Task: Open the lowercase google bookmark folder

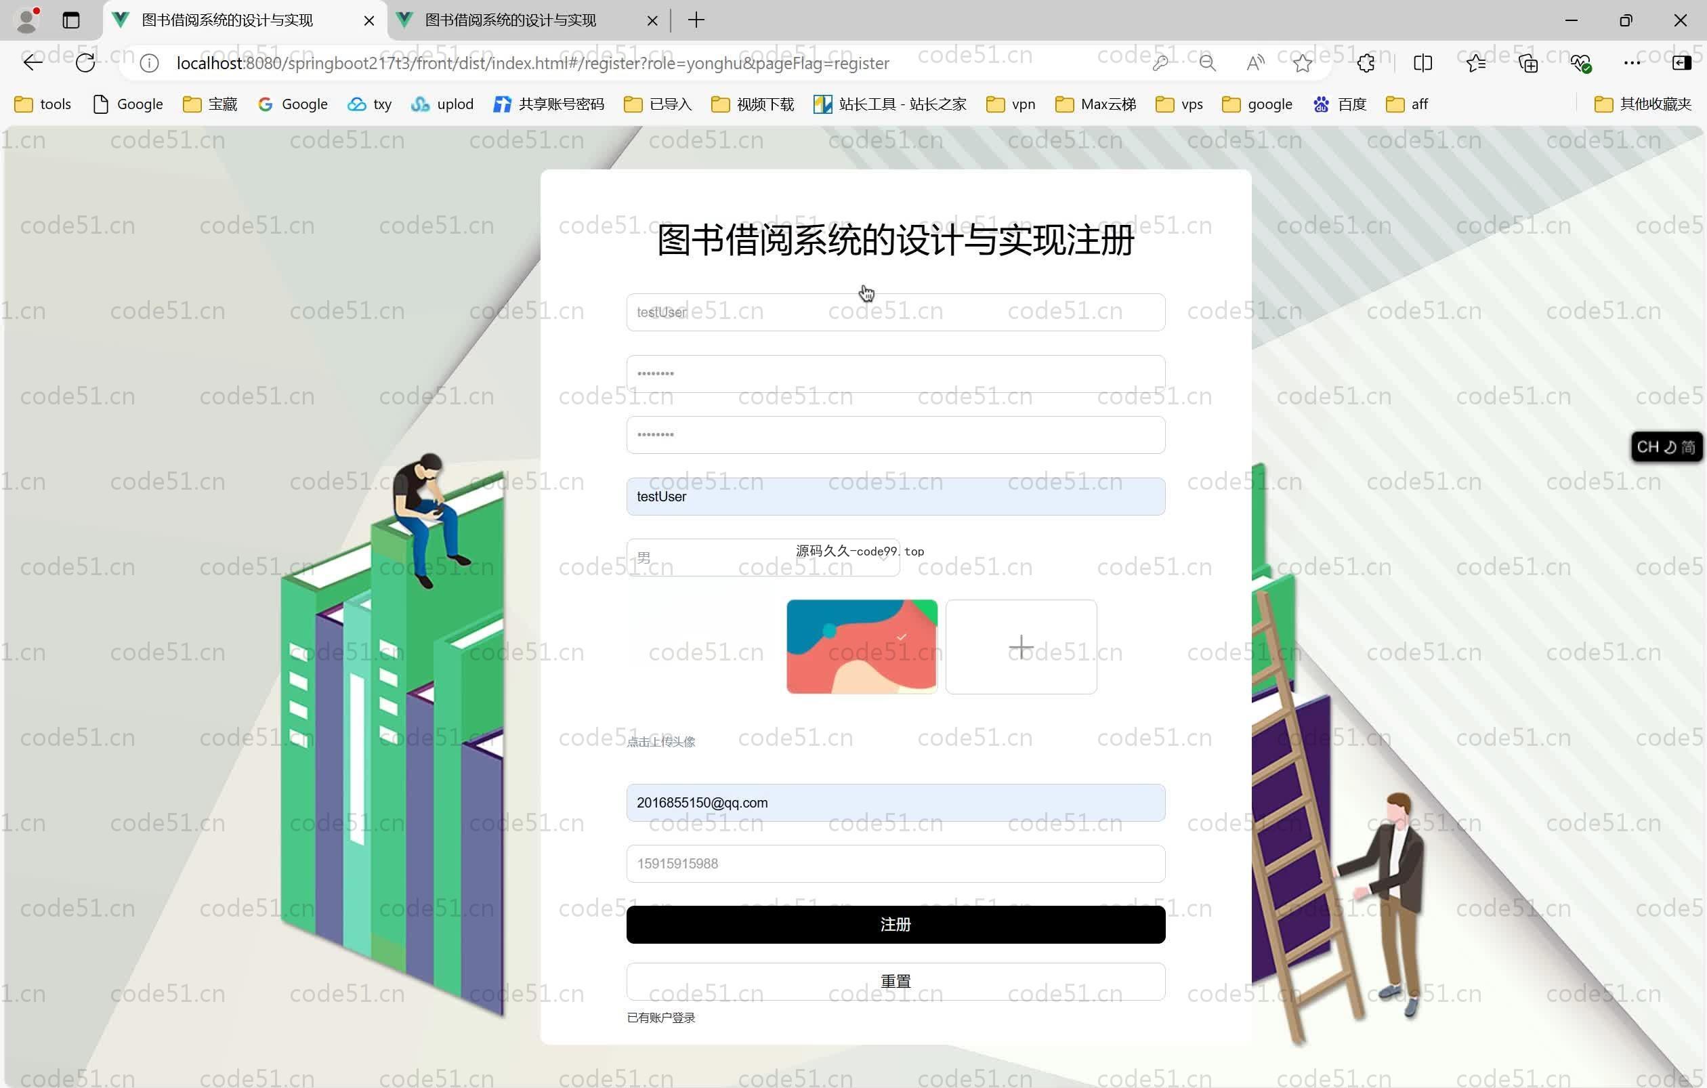Action: tap(1258, 104)
